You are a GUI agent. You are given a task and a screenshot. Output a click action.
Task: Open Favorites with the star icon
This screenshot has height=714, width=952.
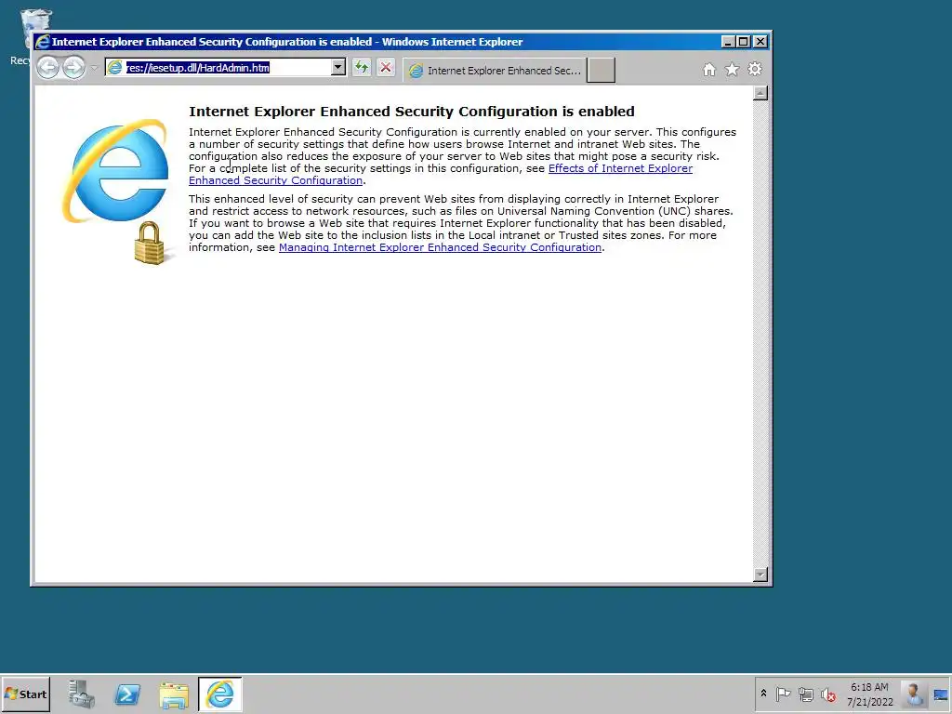coord(733,69)
